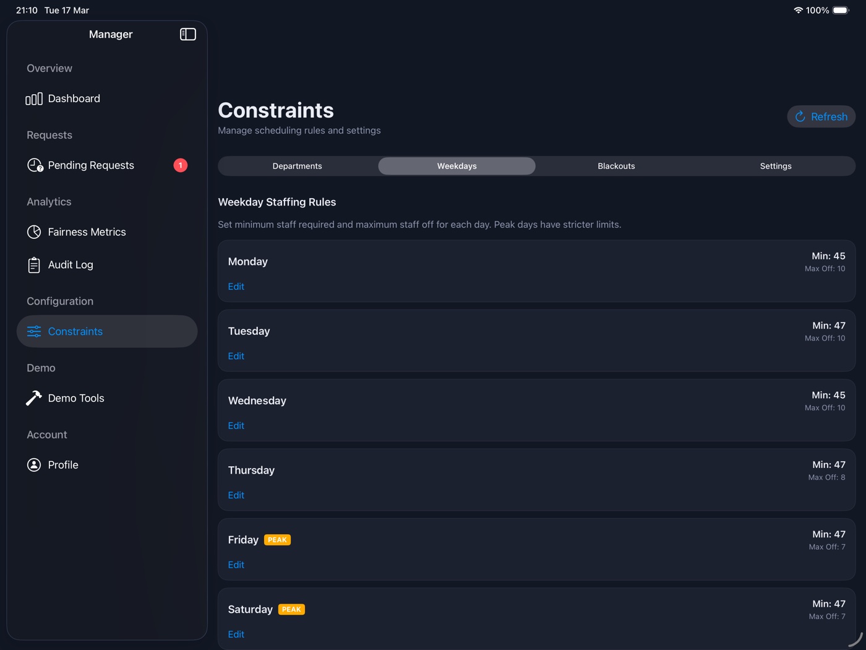Click the Constraints sliders icon
The height and width of the screenshot is (650, 866).
coord(34,332)
